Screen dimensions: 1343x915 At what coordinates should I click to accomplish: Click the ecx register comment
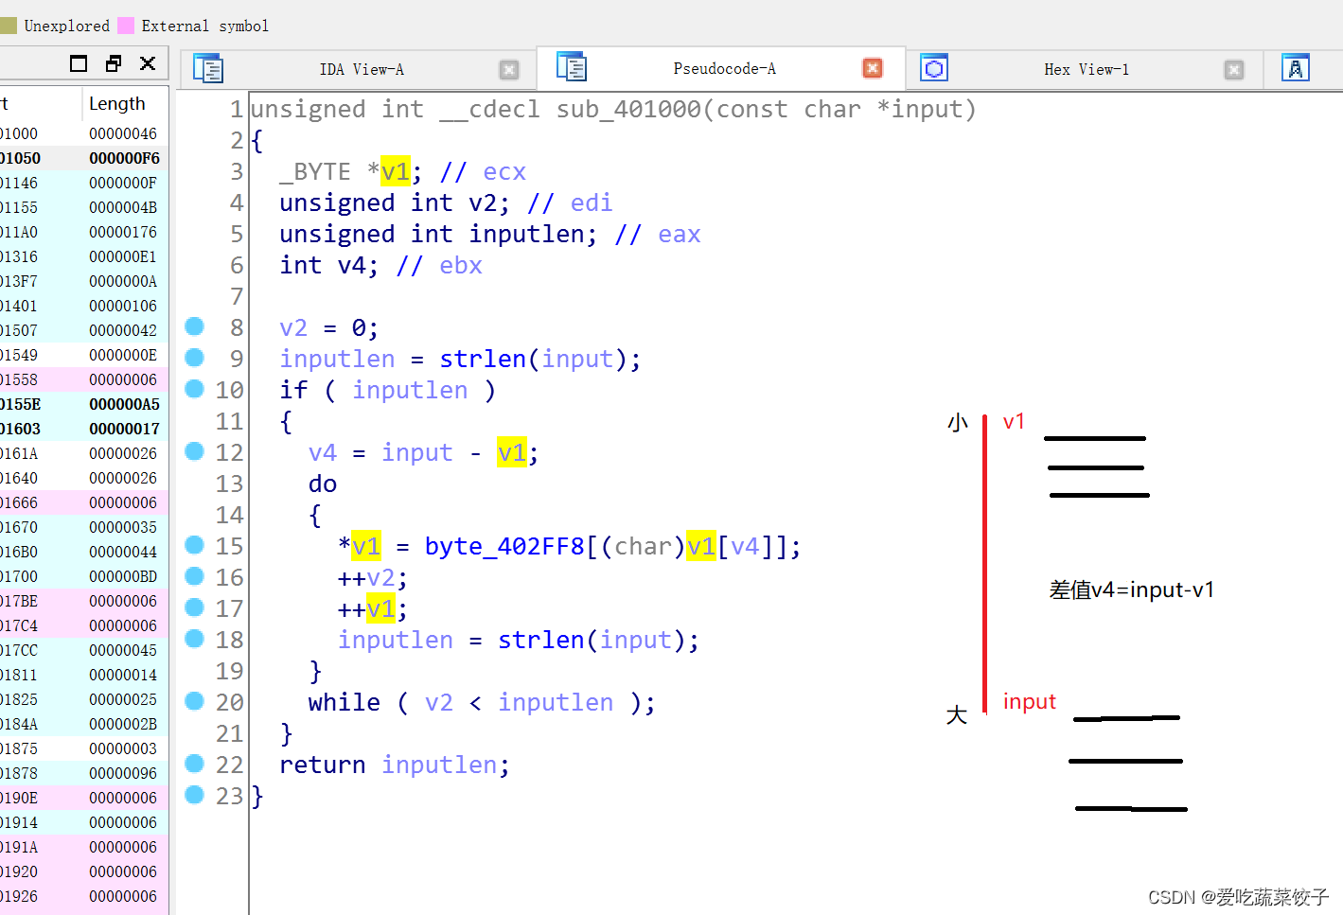pyautogui.click(x=504, y=171)
